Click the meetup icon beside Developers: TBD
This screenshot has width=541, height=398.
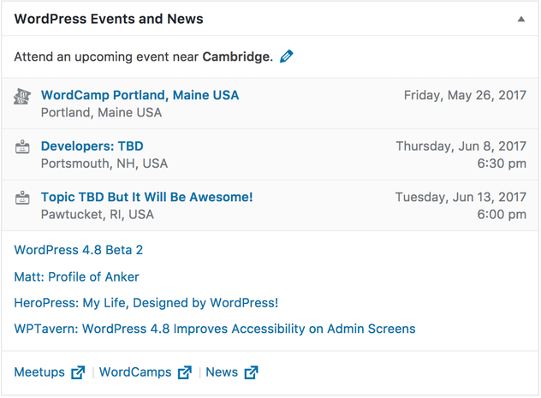tap(22, 146)
